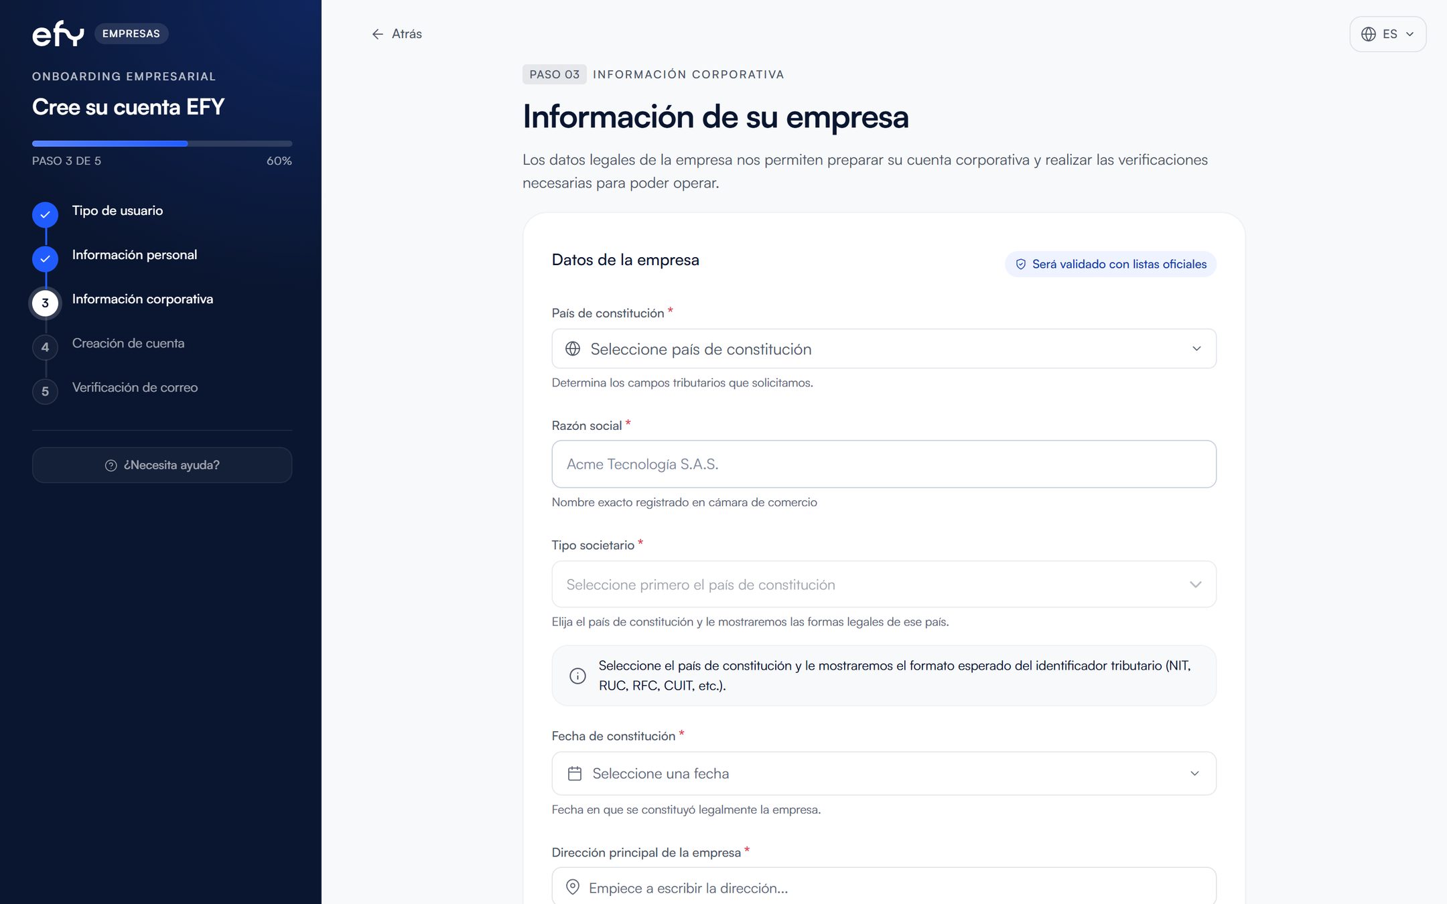Expand the Tipo societario dropdown

click(x=884, y=585)
